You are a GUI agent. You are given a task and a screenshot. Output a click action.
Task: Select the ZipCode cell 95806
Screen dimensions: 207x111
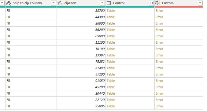coord(81,106)
